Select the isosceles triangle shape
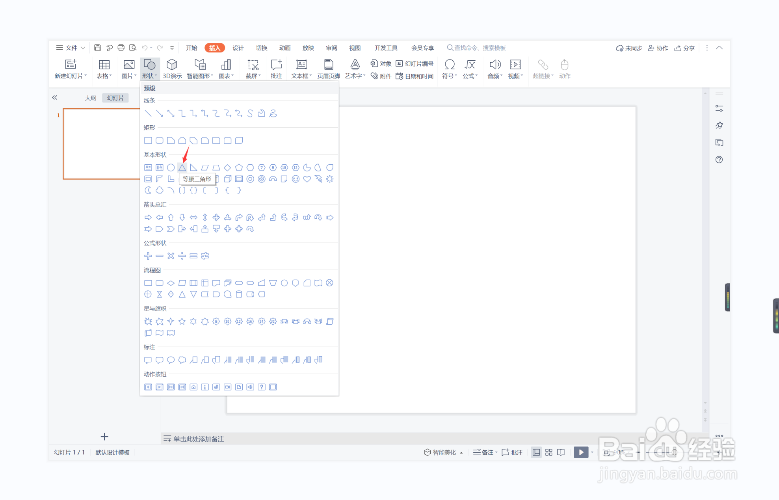The width and height of the screenshot is (779, 500). (182, 167)
